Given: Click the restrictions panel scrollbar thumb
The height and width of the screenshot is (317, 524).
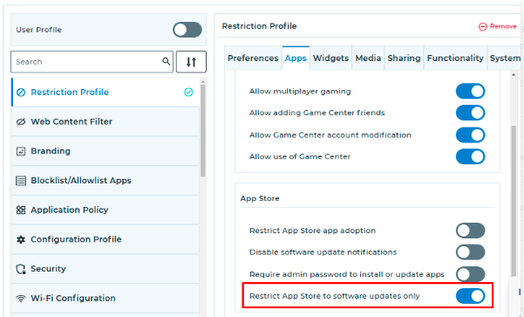Looking at the screenshot, I should pos(514,201).
